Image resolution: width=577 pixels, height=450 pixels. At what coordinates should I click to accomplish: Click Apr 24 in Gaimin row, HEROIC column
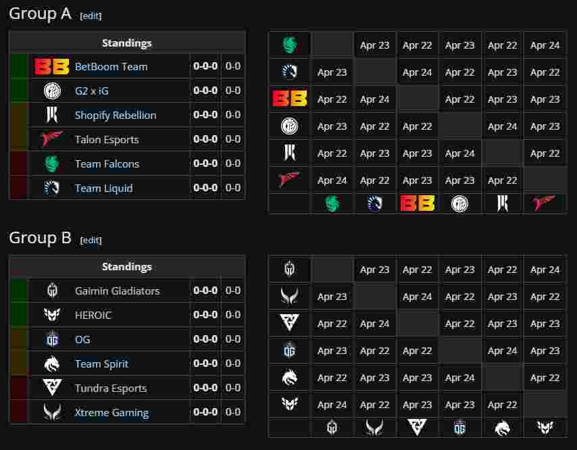(x=545, y=270)
